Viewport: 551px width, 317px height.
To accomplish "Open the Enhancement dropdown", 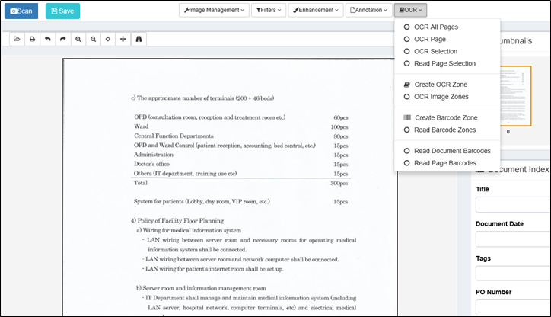I will [x=315, y=11].
